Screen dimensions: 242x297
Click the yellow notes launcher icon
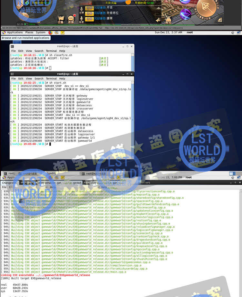63,33
